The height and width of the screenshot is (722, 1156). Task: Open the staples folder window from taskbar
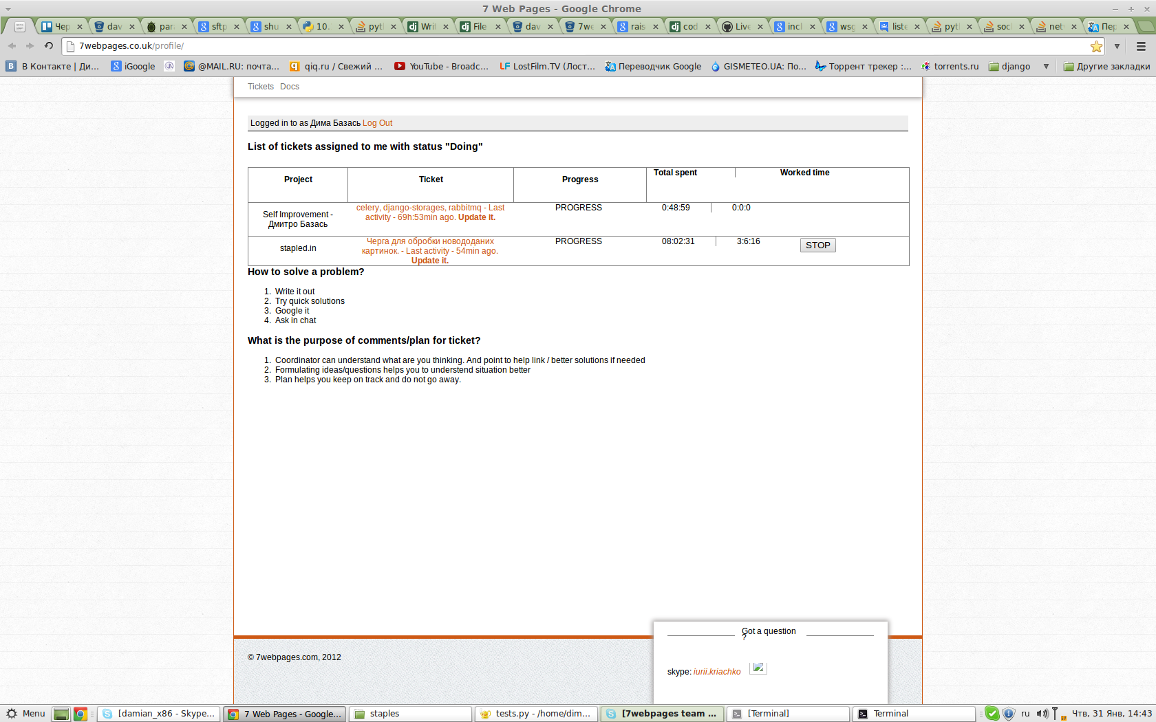tap(410, 714)
